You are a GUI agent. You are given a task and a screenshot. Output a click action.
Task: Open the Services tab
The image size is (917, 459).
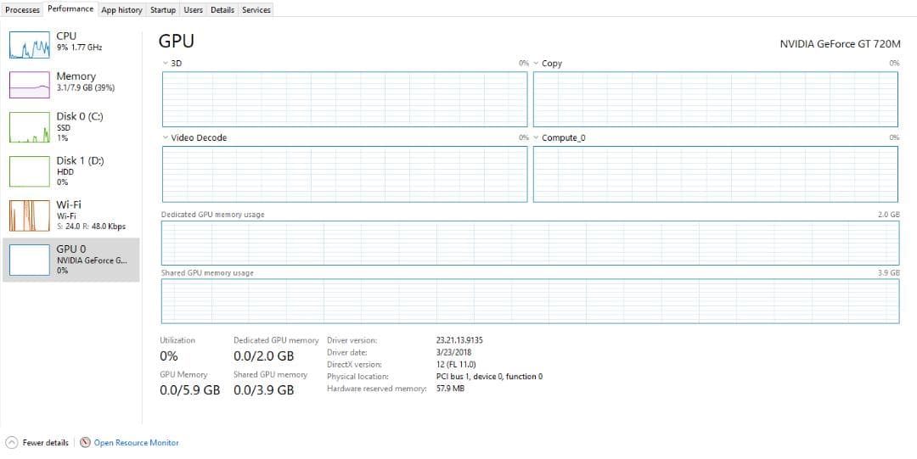[256, 10]
